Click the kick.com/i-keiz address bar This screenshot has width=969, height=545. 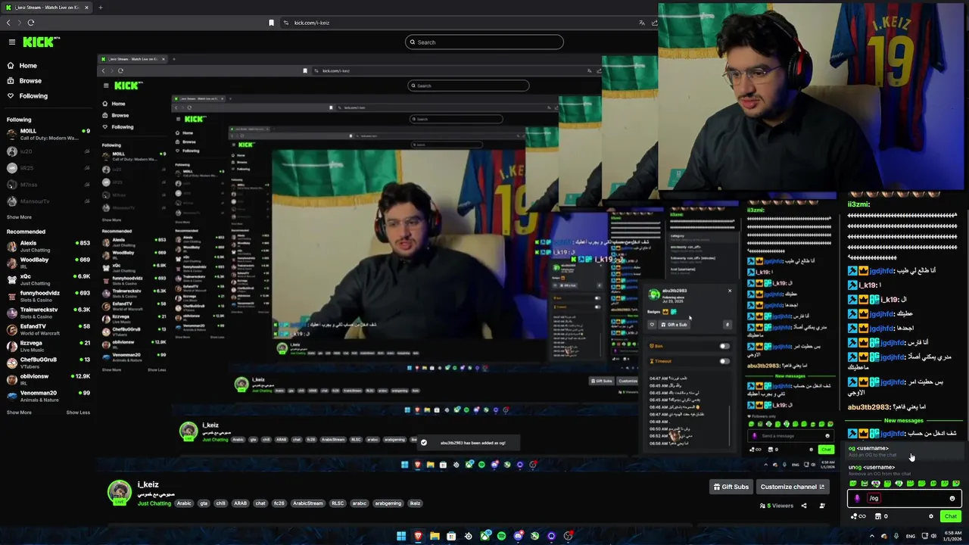pyautogui.click(x=311, y=23)
